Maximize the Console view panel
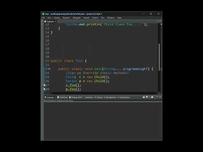Viewport: 203px width, 152px height. (x=160, y=97)
